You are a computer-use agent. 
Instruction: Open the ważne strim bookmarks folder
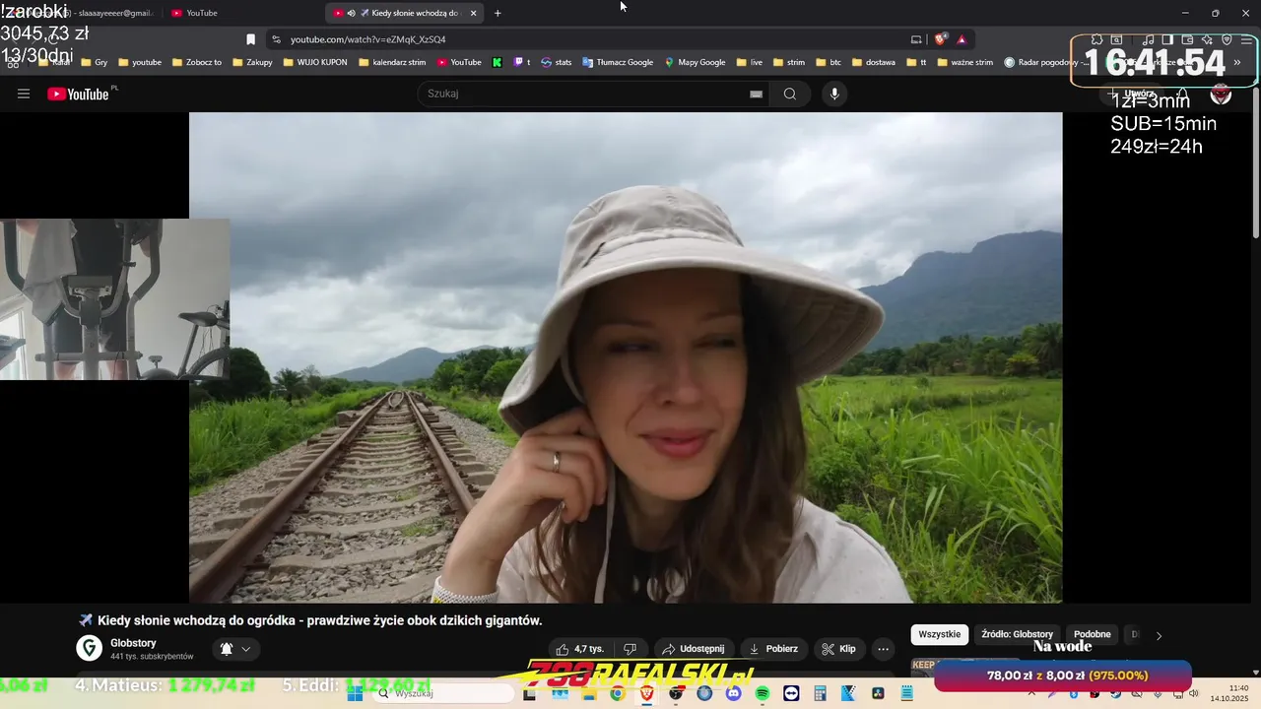coord(965,62)
